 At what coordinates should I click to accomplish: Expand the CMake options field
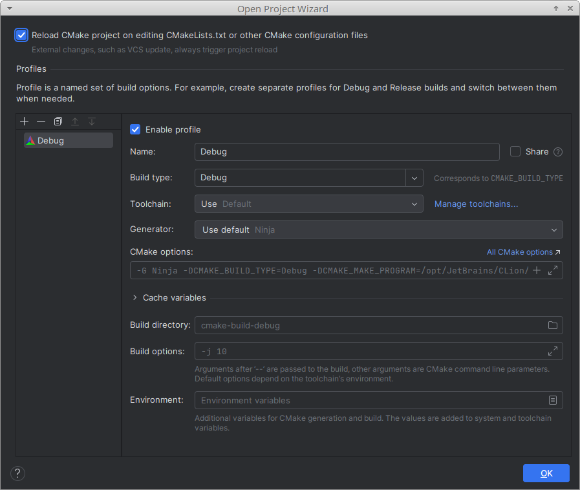(x=553, y=270)
